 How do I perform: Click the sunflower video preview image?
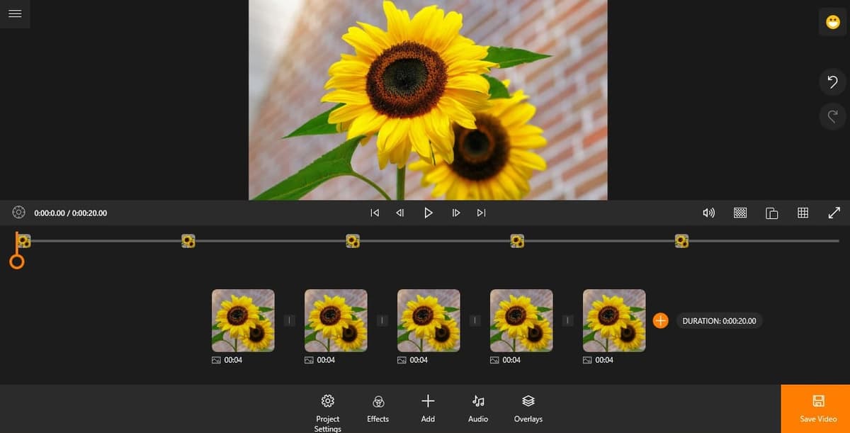tap(428, 100)
